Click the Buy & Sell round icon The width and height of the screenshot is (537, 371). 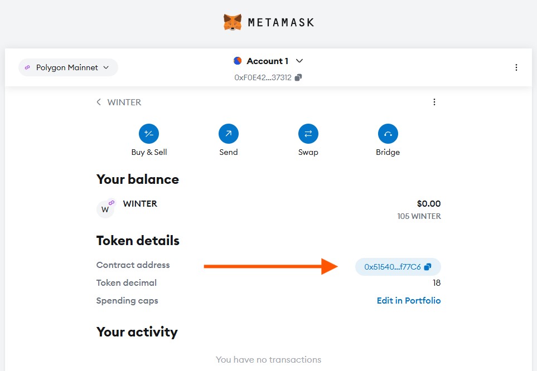tap(149, 134)
